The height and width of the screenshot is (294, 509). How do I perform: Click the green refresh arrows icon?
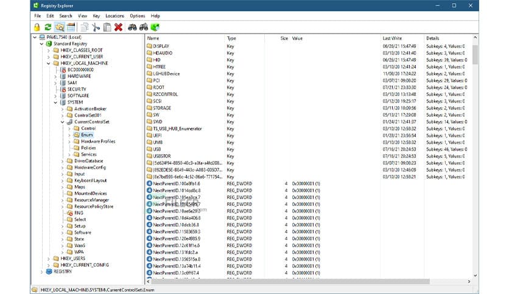click(48, 27)
